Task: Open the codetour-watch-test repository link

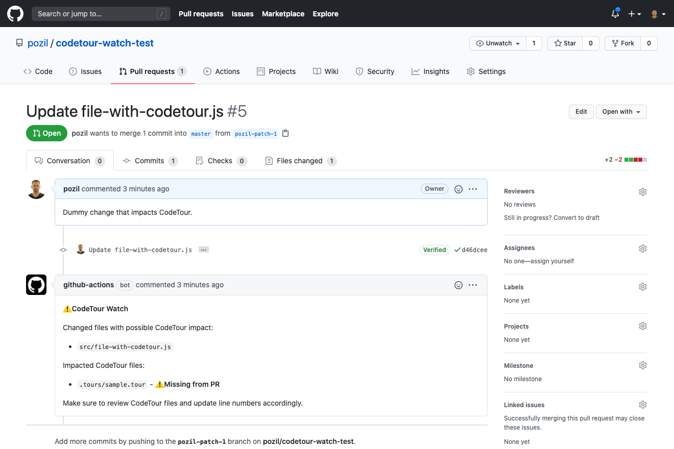Action: 105,43
